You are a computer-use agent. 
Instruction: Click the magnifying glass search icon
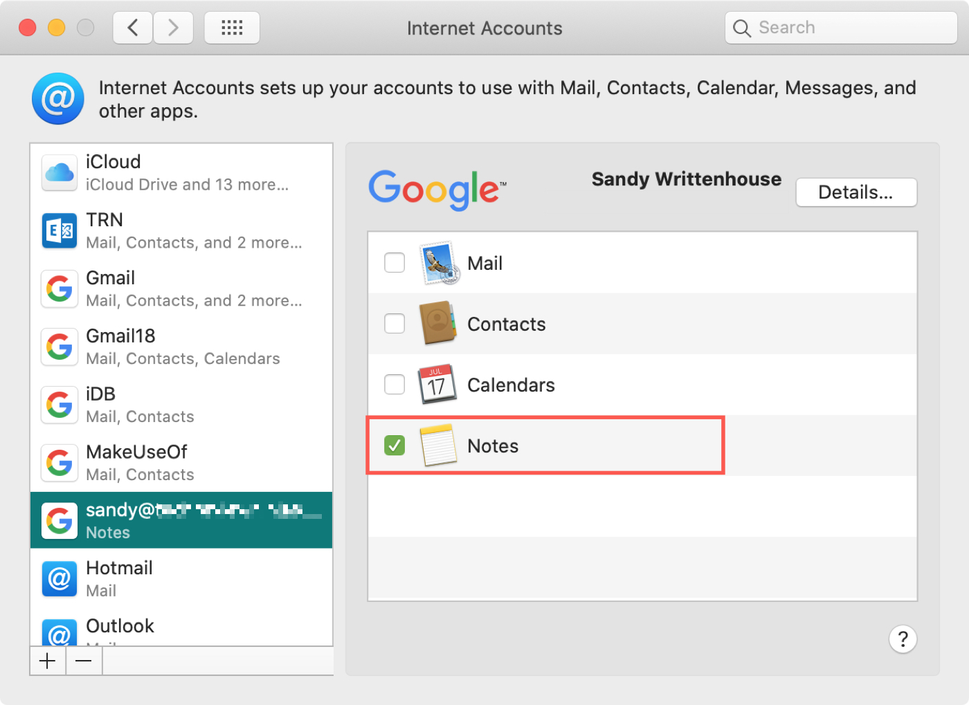(x=741, y=28)
